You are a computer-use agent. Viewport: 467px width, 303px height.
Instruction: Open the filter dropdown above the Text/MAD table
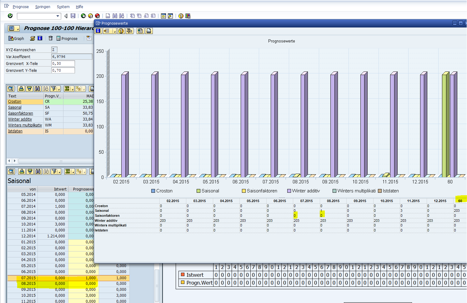coord(58,89)
